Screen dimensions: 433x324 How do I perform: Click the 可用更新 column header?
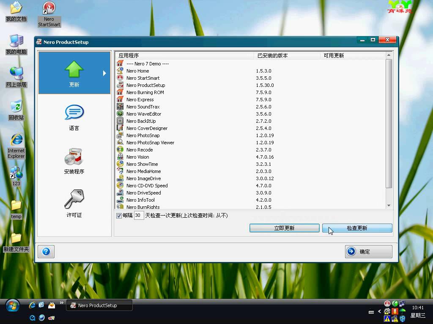[353, 56]
